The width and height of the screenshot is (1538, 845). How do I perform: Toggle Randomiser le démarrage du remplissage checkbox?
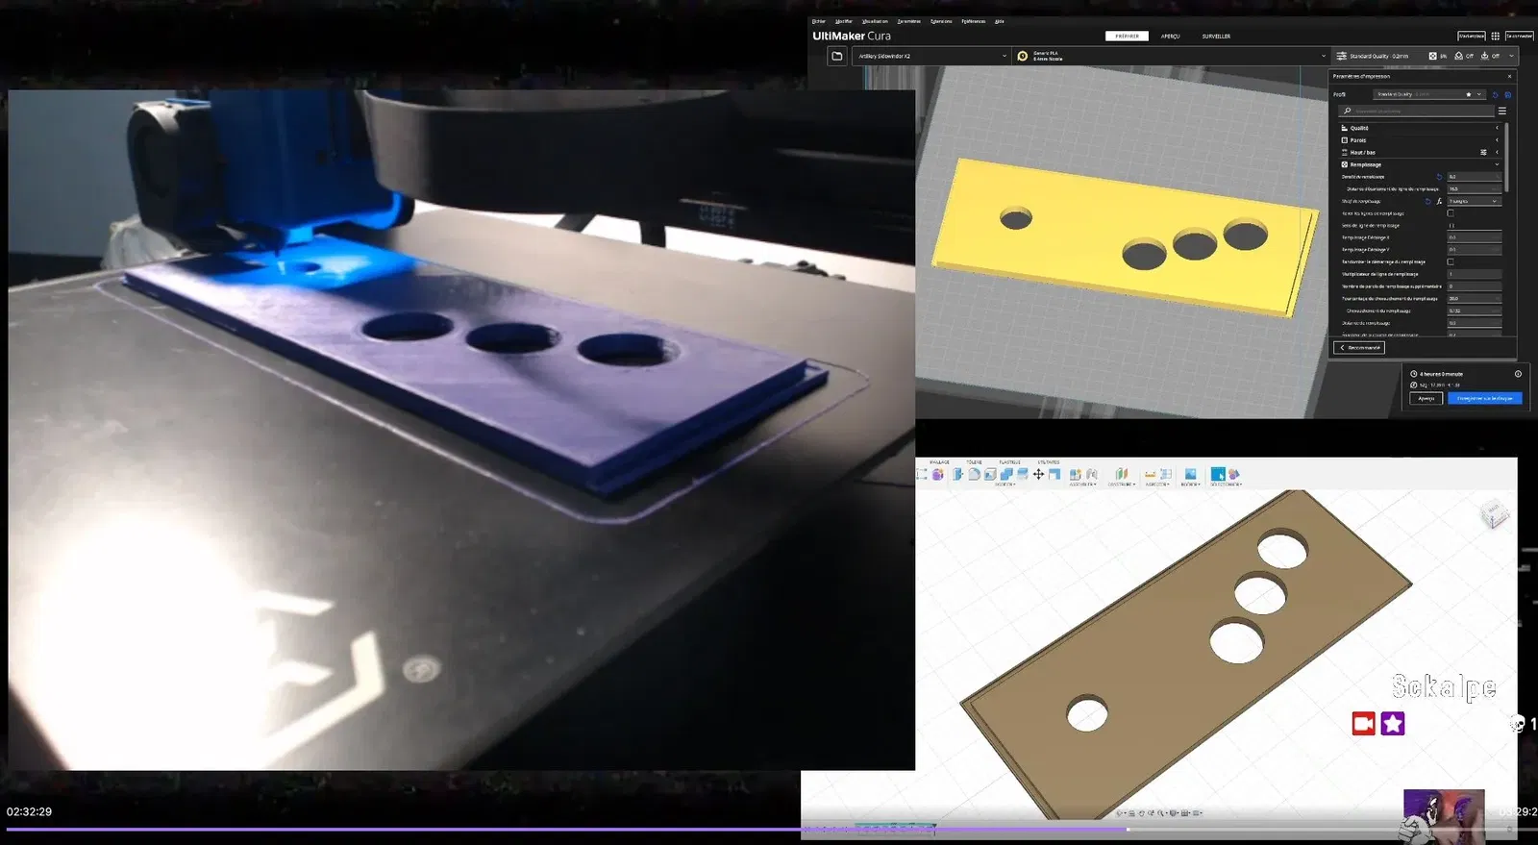pyautogui.click(x=1451, y=261)
